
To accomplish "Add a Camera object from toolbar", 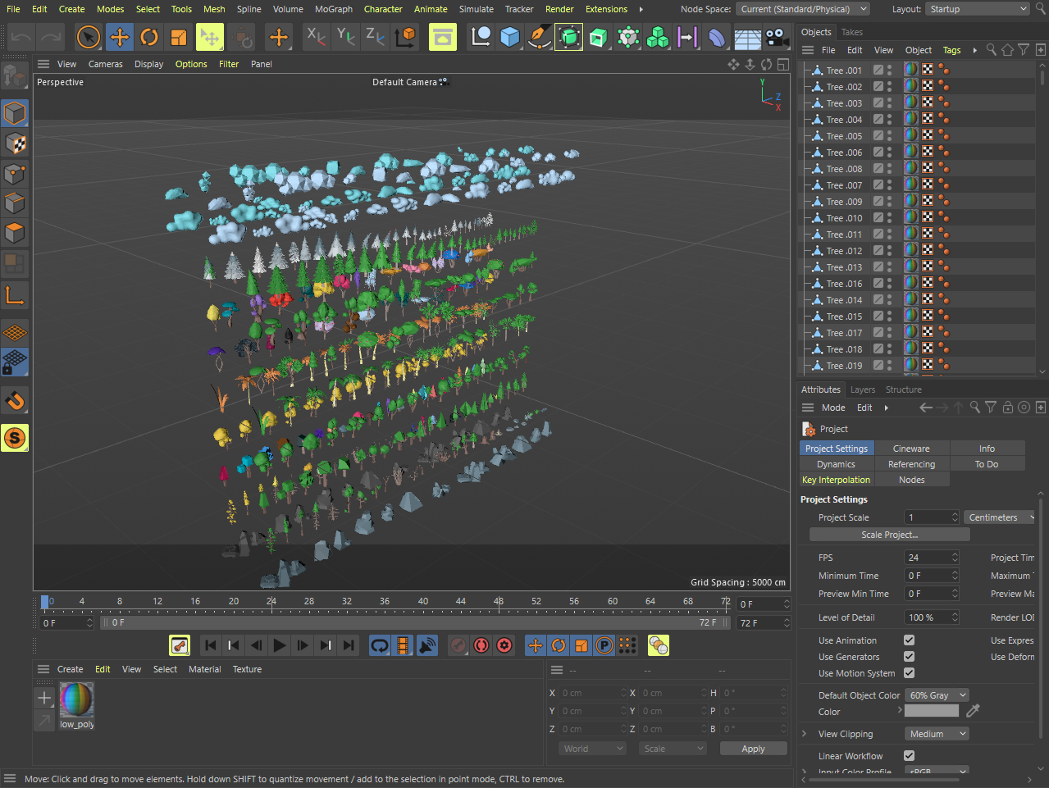I will [x=777, y=37].
